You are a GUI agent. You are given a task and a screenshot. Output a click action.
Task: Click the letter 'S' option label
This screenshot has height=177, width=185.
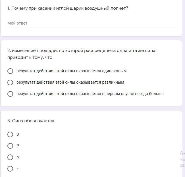[18, 134]
